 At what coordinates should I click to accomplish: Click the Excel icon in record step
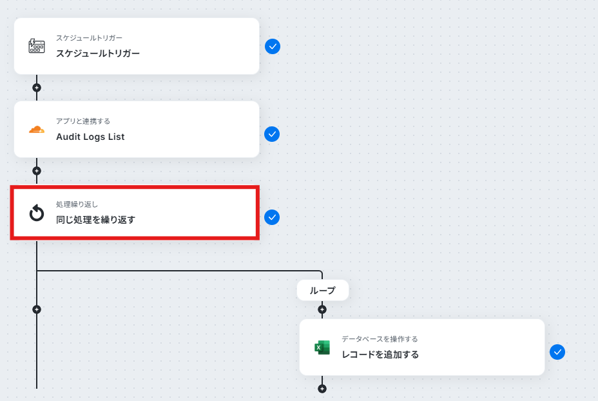coord(322,347)
